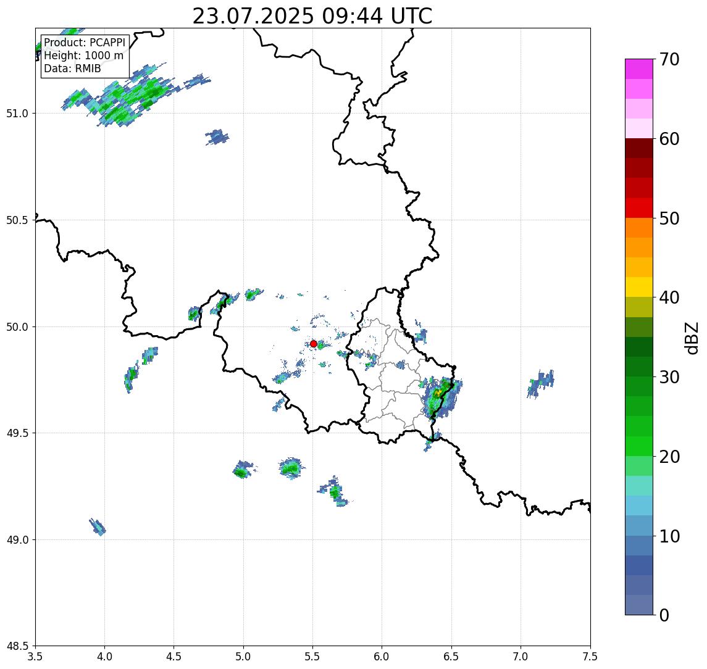Pick the turquoise band between 15 and 20
This screenshot has width=707, height=669.
click(639, 486)
